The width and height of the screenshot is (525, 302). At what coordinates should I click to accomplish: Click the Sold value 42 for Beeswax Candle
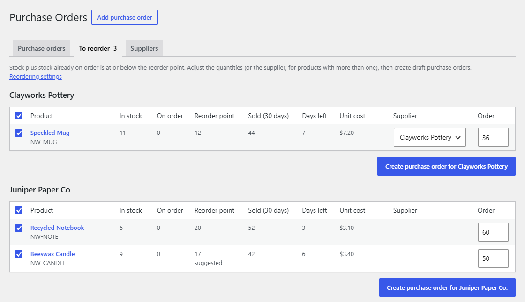(251, 254)
